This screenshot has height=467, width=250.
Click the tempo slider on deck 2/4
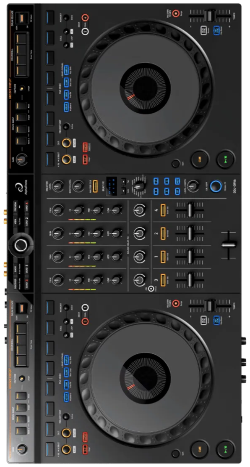[210, 16]
